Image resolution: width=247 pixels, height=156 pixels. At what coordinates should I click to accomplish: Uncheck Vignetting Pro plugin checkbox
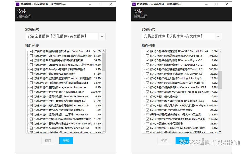31,128
